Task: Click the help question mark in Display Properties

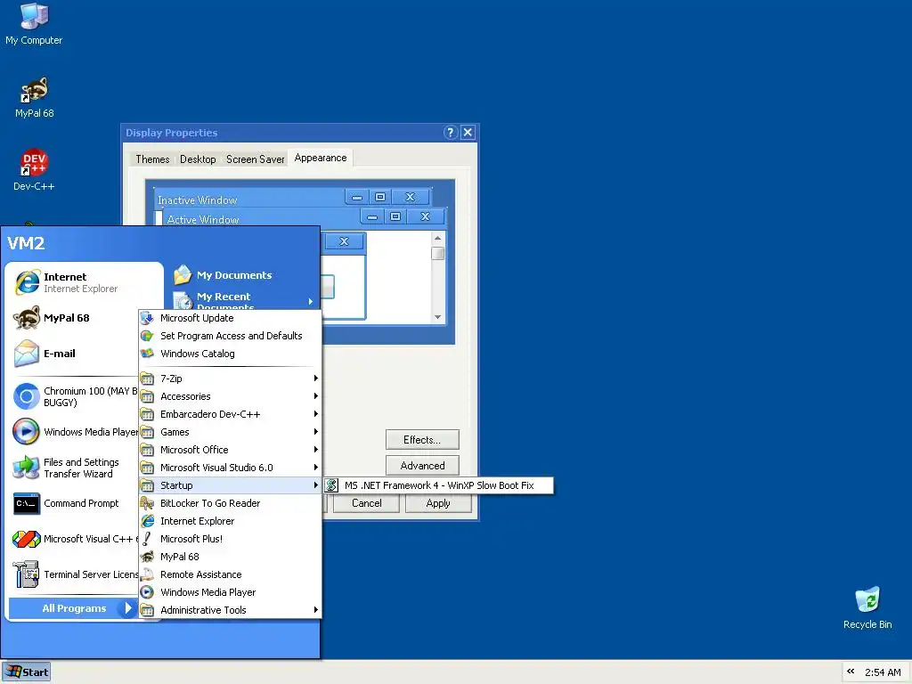Action: (450, 132)
